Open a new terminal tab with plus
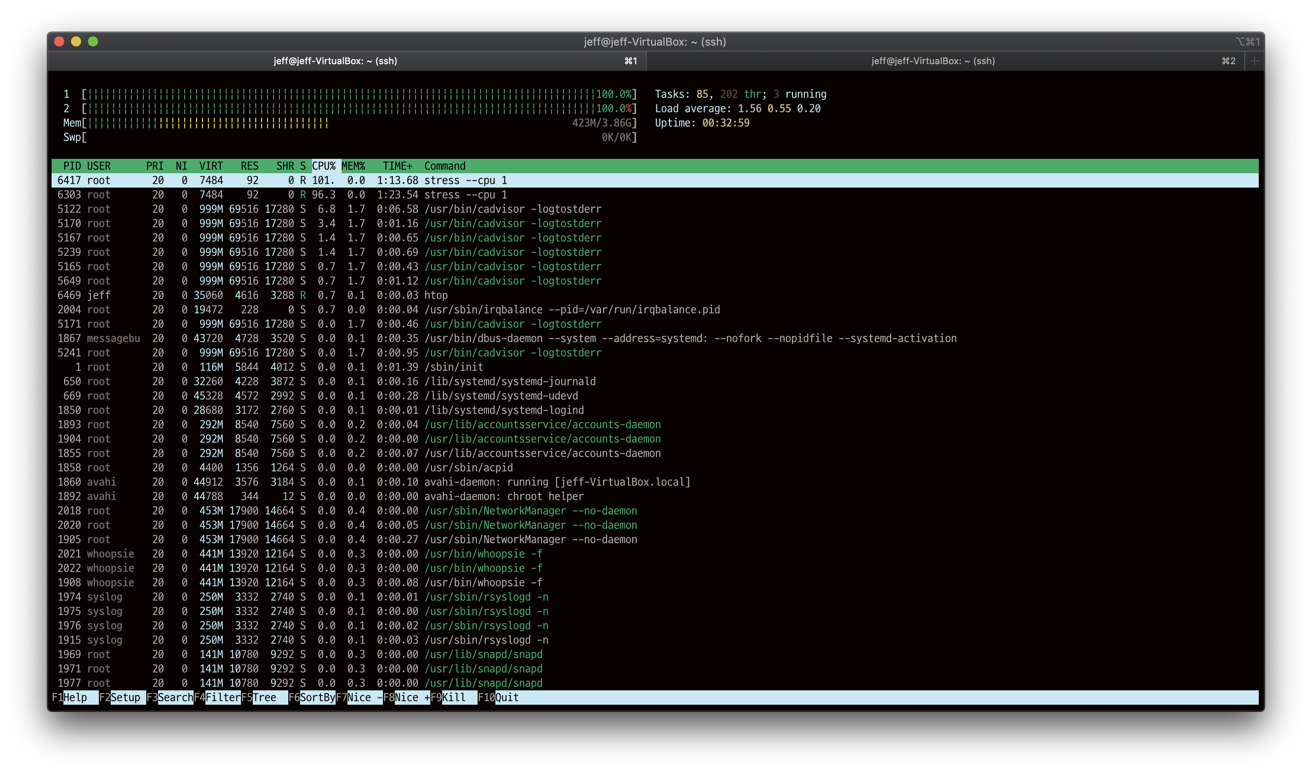The width and height of the screenshot is (1312, 774). pos(1254,61)
